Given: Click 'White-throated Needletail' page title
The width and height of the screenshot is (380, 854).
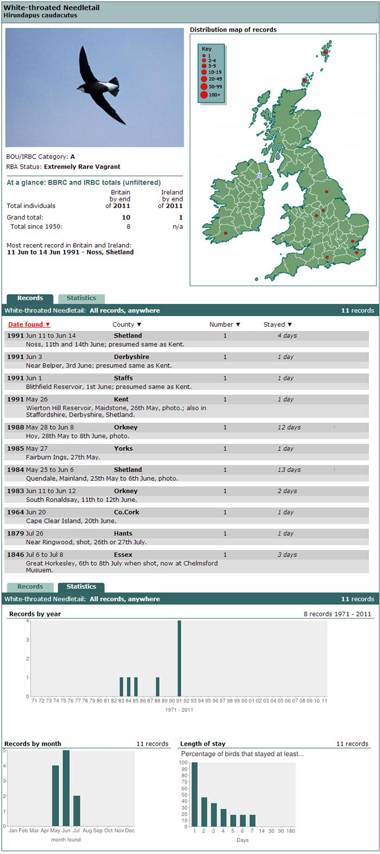Looking at the screenshot, I should (51, 8).
